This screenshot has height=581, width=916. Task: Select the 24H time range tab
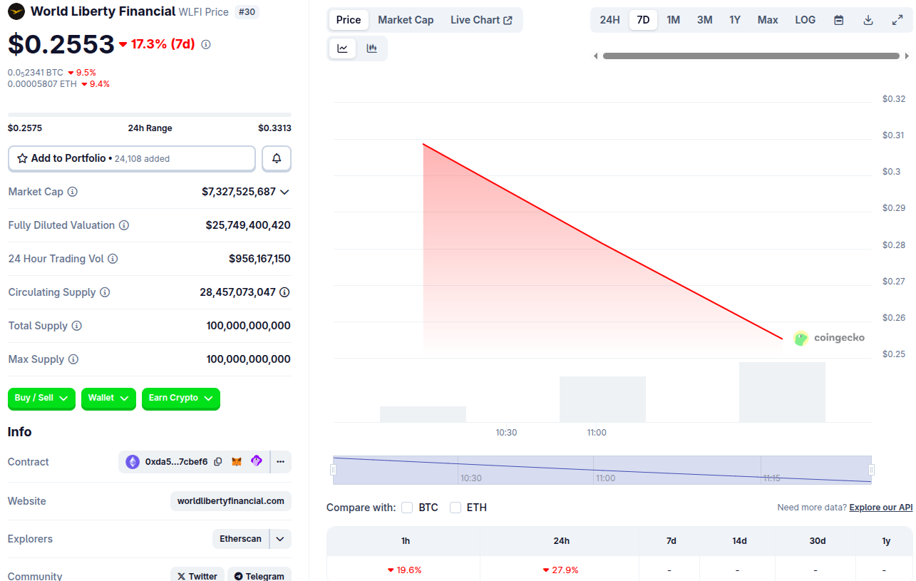point(609,20)
